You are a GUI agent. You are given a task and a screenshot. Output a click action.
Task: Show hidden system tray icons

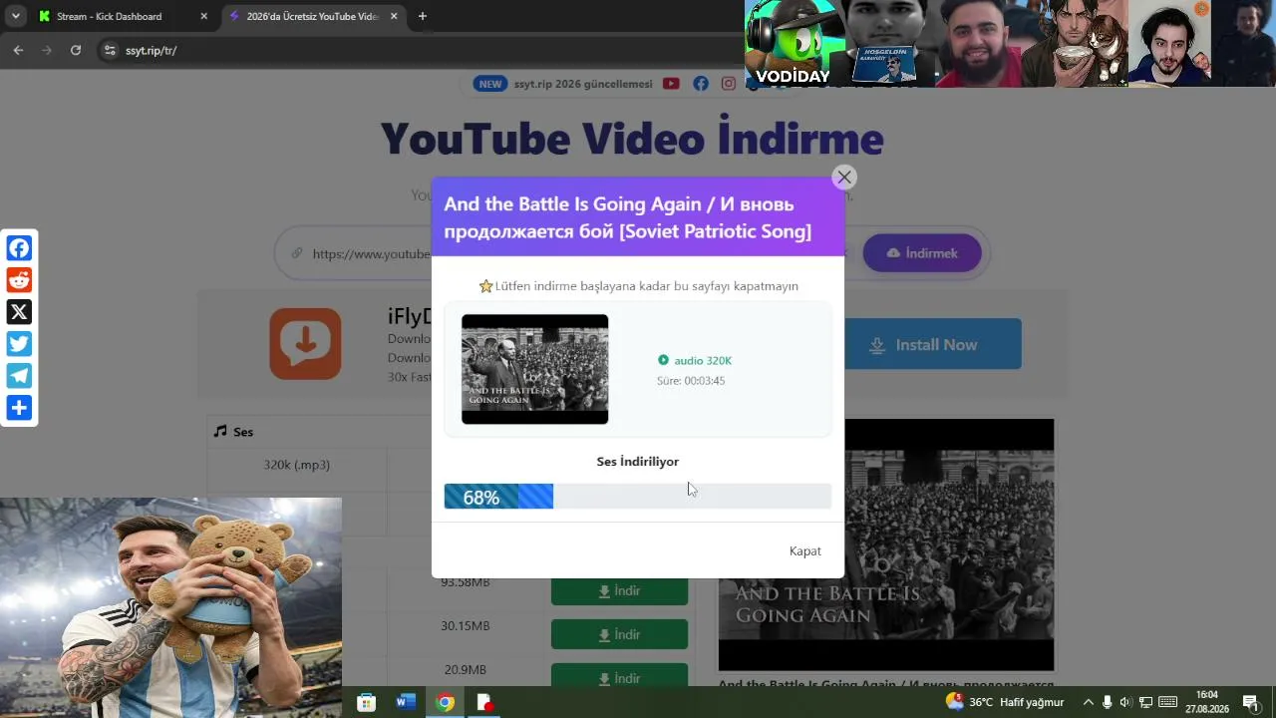(x=1088, y=702)
